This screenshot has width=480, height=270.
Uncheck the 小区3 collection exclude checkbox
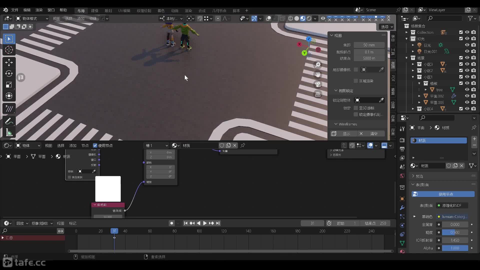pos(461,64)
